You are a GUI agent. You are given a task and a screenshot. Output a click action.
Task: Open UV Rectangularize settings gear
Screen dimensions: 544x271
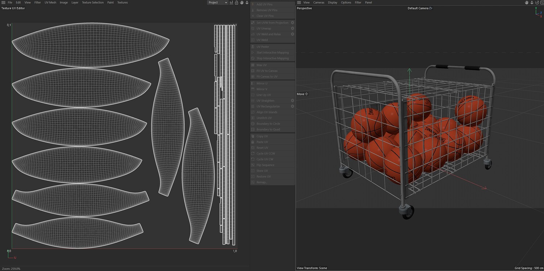(292, 106)
